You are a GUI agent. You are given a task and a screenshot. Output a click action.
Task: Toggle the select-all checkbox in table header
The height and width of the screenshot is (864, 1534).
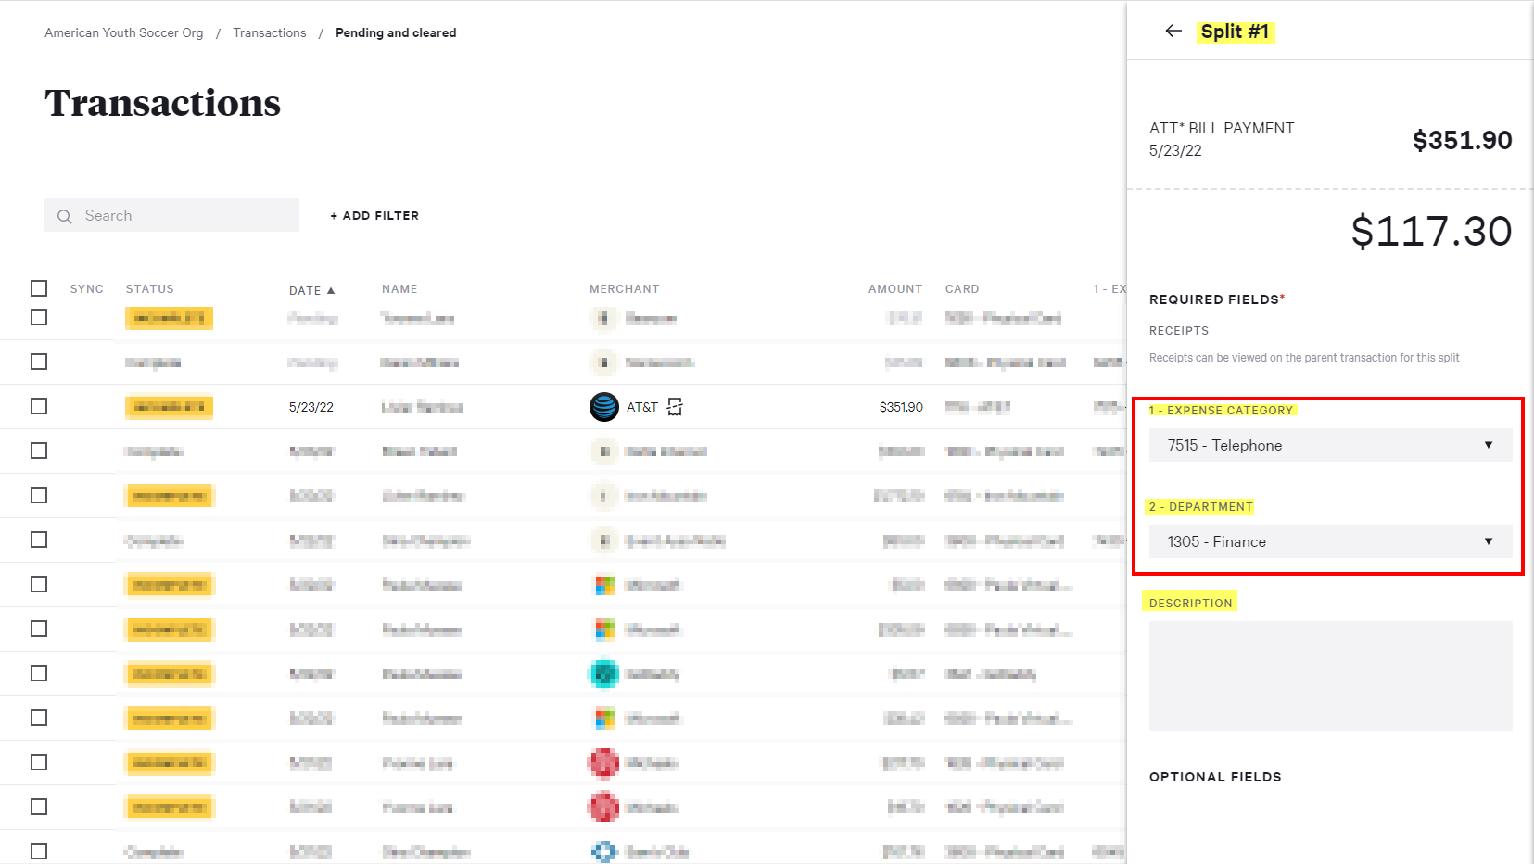tap(39, 288)
